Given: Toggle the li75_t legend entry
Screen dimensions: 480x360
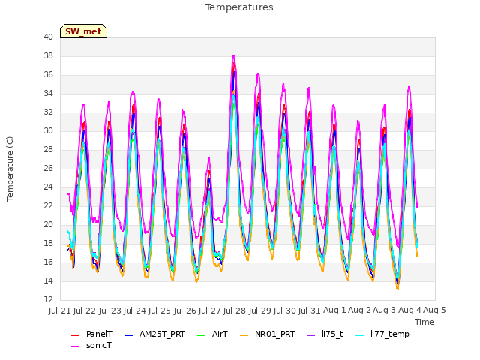Looking at the screenshot, I should point(325,334).
